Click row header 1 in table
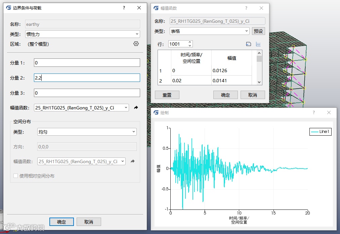 pyautogui.click(x=165, y=71)
